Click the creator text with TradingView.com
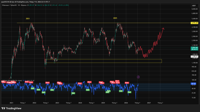This screenshot has width=200, height=112. [26, 2]
